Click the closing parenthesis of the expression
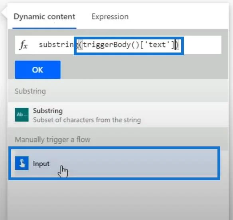This screenshot has height=220, width=233. click(177, 45)
